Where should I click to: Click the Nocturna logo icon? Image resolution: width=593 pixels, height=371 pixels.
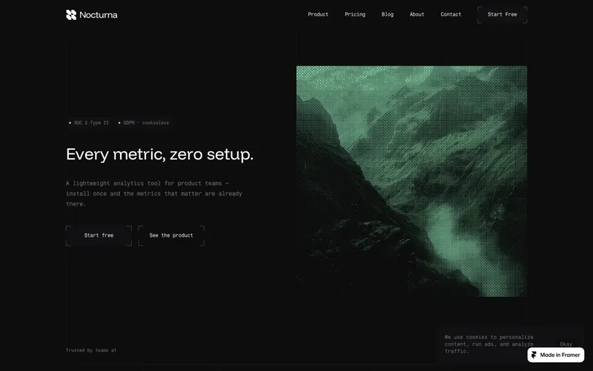(x=71, y=15)
